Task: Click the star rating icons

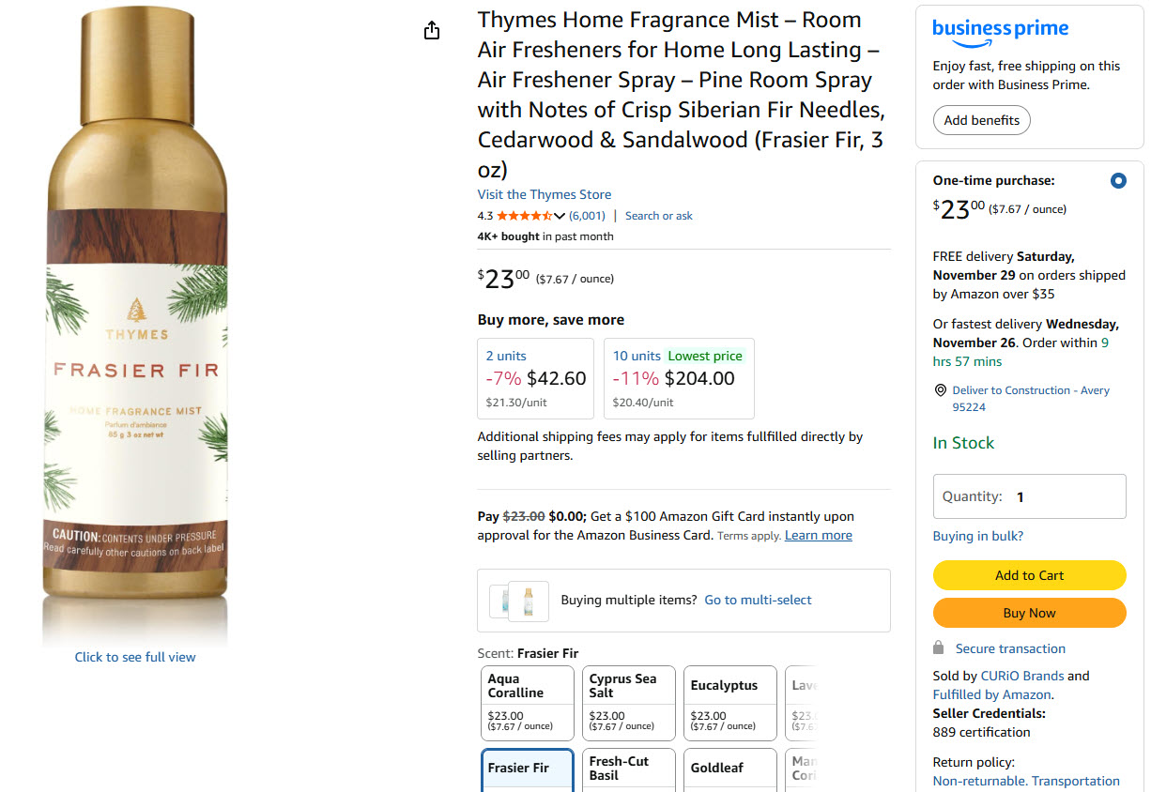Action: click(x=524, y=216)
